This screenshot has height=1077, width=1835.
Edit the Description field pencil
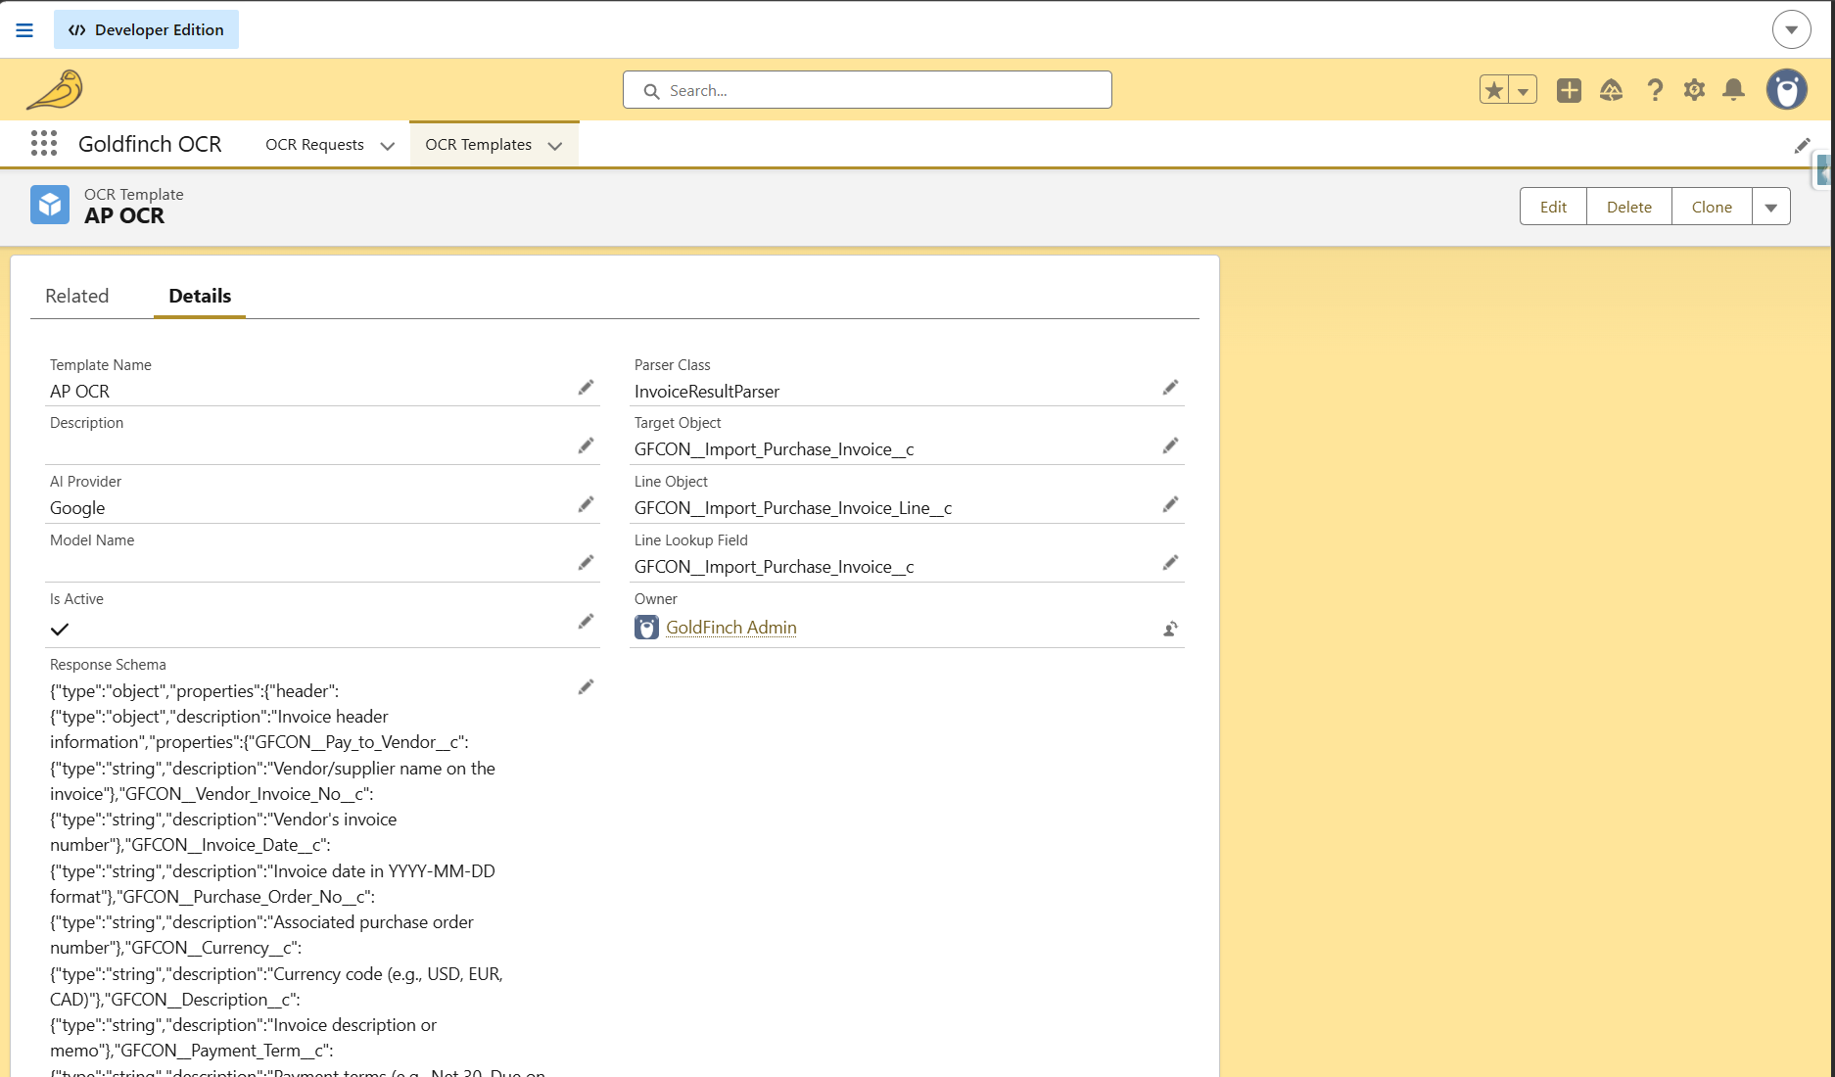[x=586, y=445]
